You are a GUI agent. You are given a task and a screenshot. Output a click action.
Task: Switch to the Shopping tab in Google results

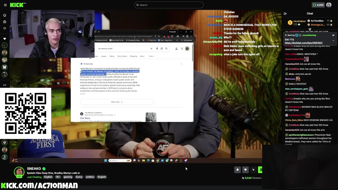tap(133, 56)
